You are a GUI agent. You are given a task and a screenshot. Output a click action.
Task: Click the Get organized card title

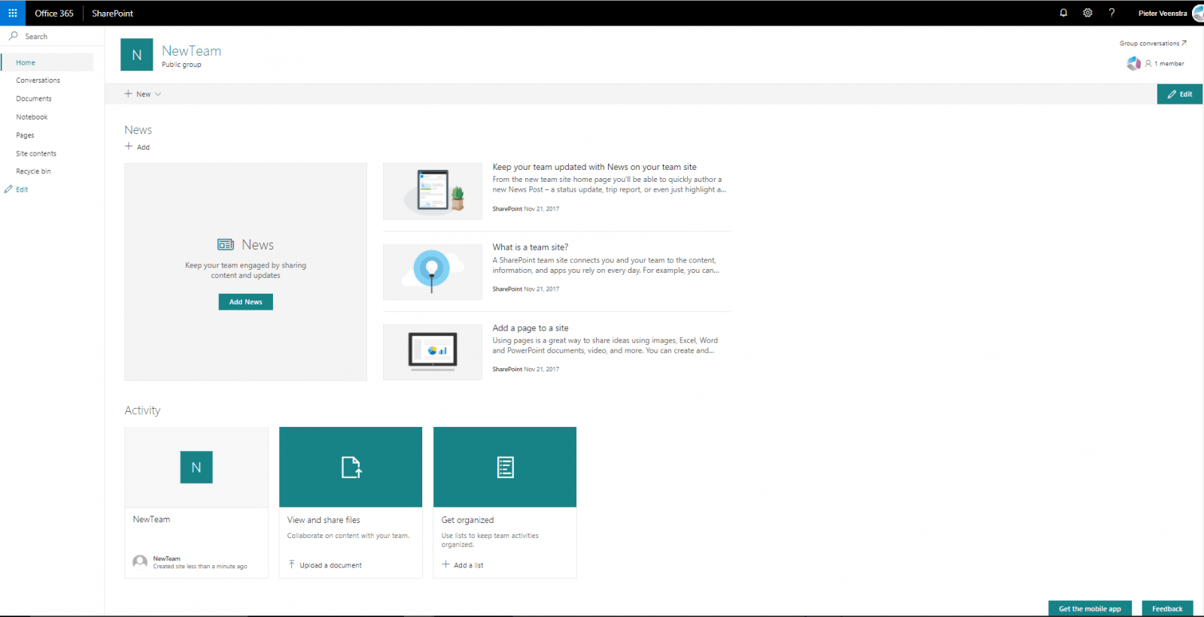[467, 520]
